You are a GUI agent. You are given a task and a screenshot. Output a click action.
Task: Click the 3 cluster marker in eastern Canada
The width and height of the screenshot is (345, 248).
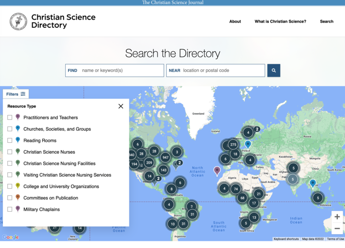coord(177,152)
